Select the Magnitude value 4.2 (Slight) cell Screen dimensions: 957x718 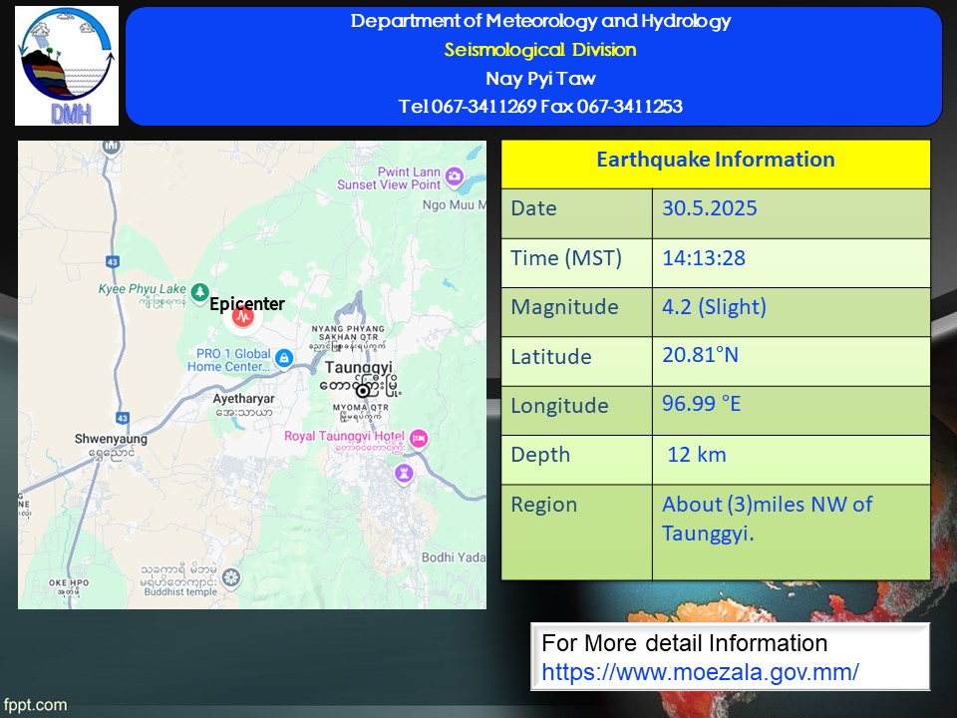click(714, 307)
